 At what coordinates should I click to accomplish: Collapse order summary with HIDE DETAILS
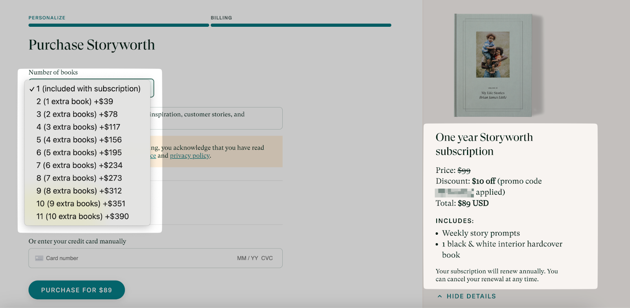(x=471, y=296)
